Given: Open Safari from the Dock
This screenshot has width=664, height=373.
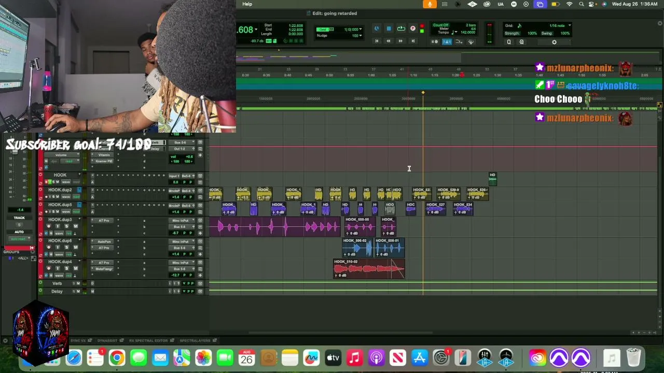Looking at the screenshot, I should click(x=74, y=357).
